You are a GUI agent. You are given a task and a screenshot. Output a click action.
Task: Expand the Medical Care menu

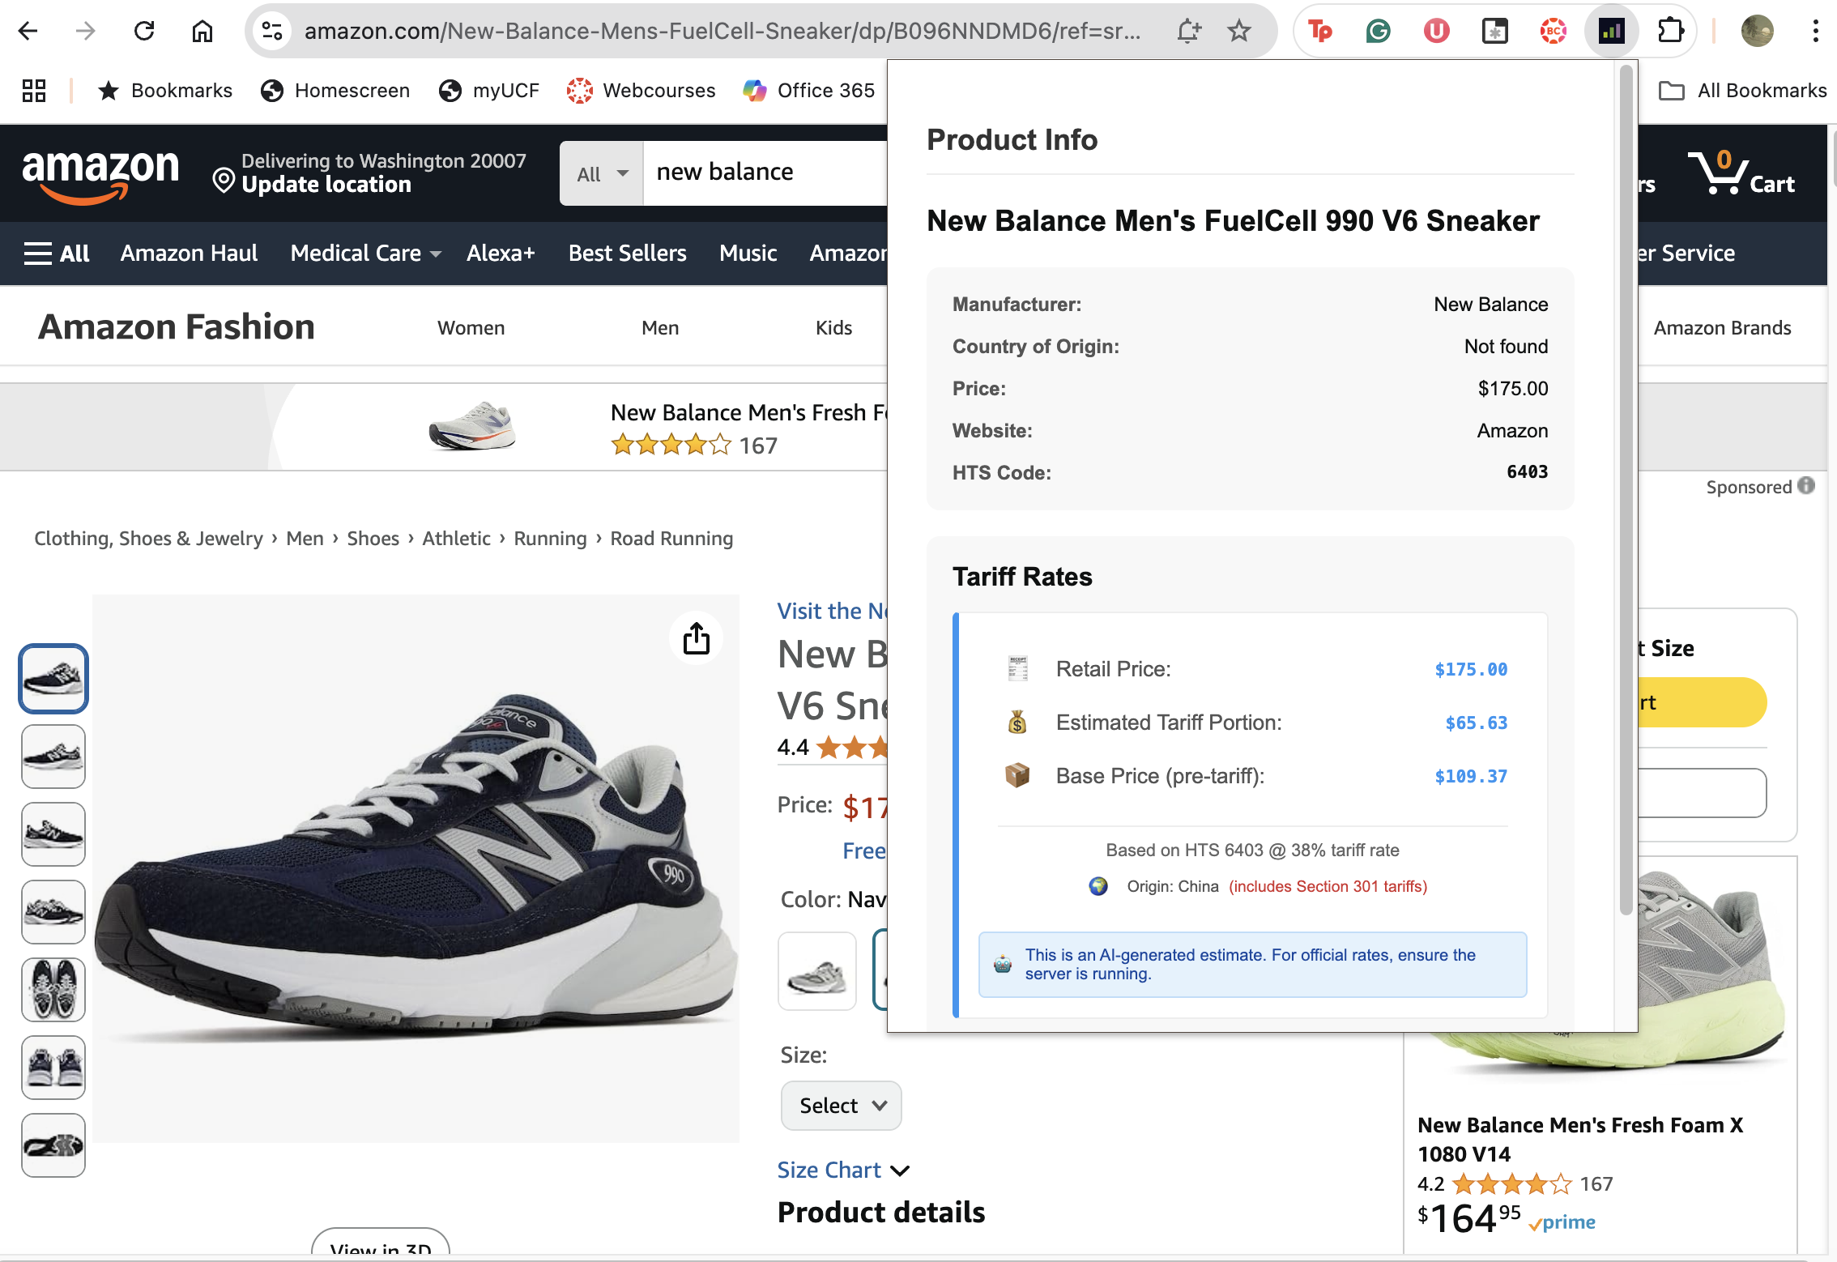(365, 254)
